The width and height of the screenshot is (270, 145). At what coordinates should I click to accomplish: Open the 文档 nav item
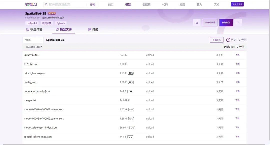tap(216, 4)
